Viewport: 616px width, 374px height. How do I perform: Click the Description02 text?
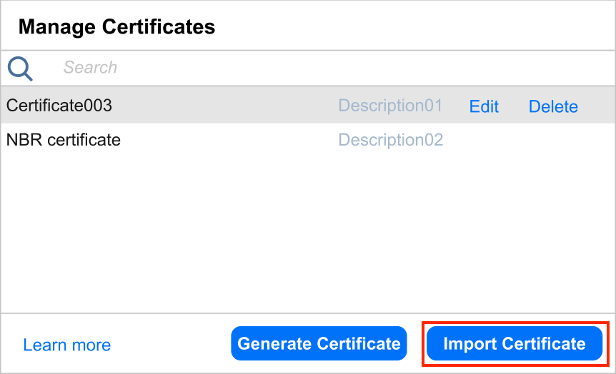tap(390, 140)
